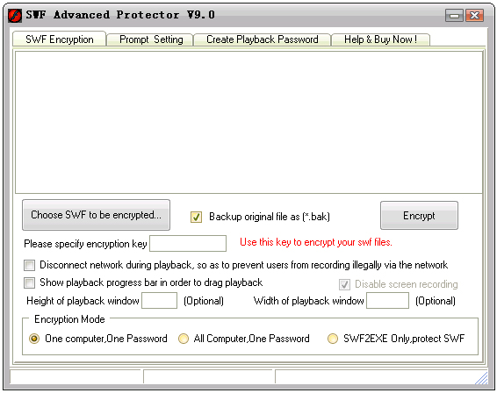Close the SWF Advanced Protector window
The height and width of the screenshot is (393, 497).
[x=474, y=15]
